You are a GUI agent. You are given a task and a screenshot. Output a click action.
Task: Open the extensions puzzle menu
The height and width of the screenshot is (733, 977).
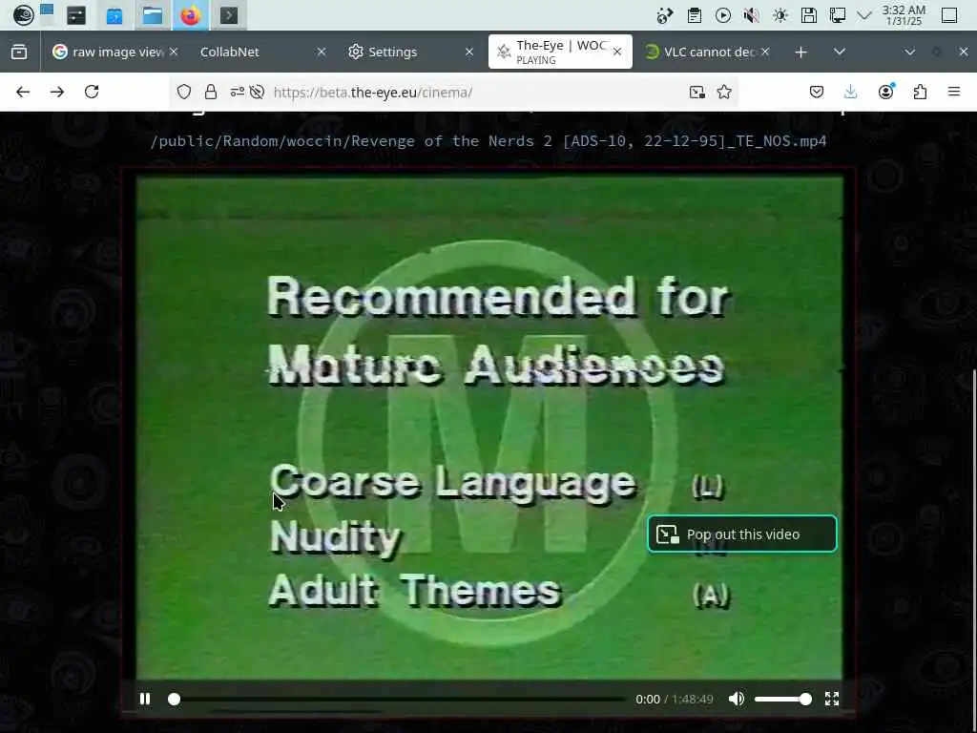pos(920,93)
